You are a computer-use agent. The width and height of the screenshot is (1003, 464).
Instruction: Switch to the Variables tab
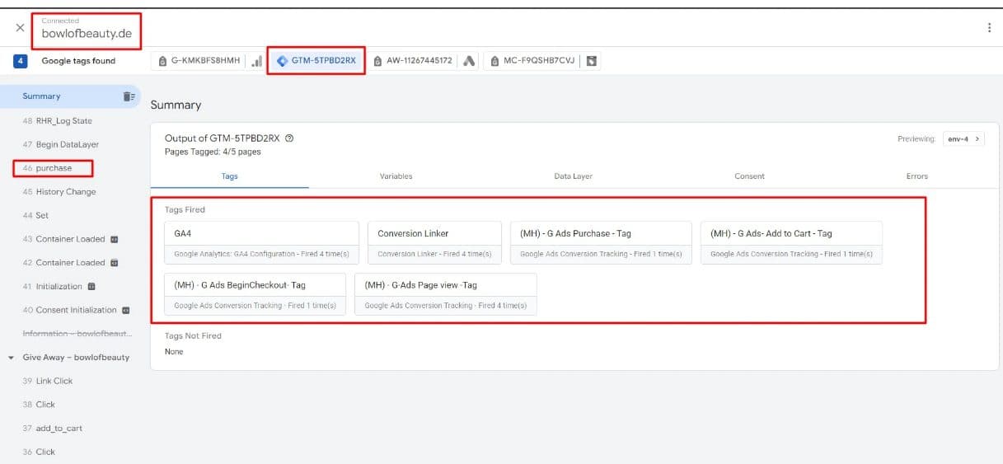[396, 176]
